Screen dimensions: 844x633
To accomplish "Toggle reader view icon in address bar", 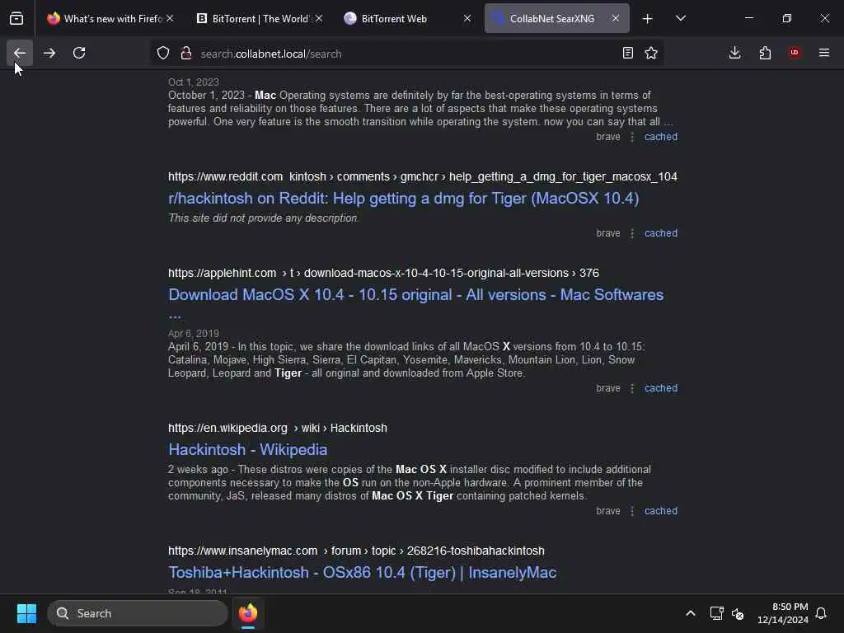I will pyautogui.click(x=627, y=53).
